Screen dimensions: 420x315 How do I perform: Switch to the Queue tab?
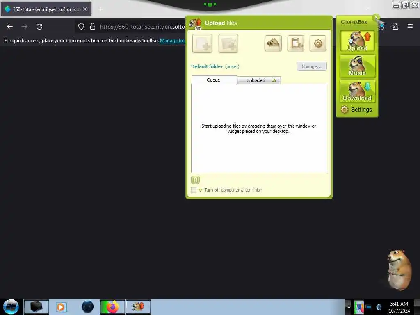click(x=214, y=80)
